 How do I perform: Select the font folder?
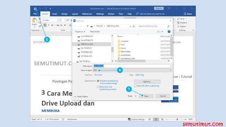pyautogui.click(x=123, y=45)
